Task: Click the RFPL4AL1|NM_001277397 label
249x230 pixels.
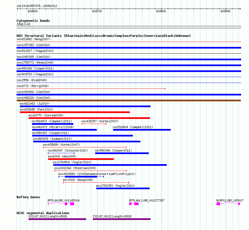Action: [x=147, y=200]
